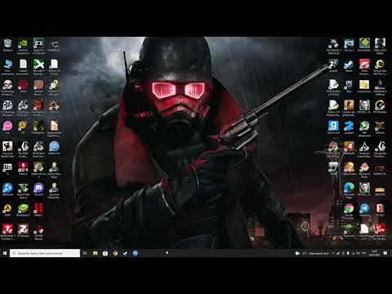Open the yellow Cuphead game shortcut

349,168
